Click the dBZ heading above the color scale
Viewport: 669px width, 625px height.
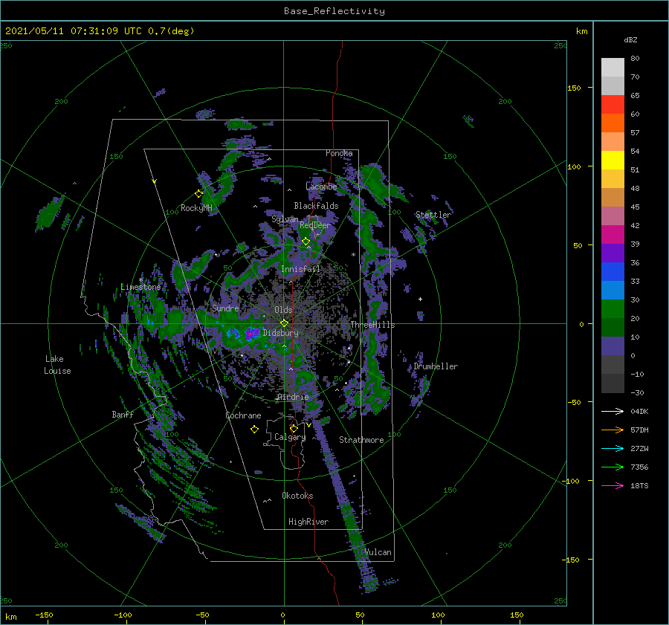point(630,39)
